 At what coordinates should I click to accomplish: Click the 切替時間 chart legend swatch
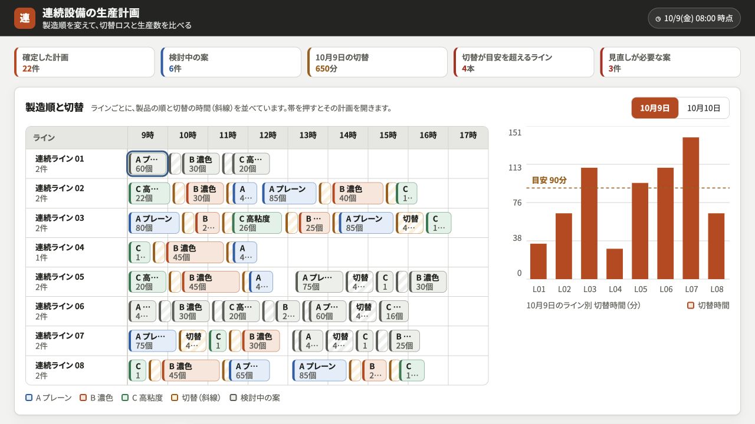[691, 306]
